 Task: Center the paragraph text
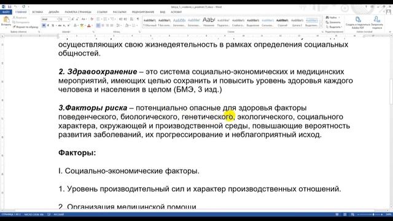(103, 26)
